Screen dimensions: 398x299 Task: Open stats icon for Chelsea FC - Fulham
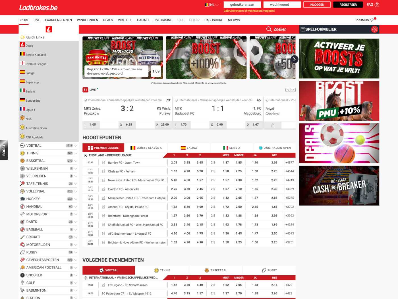point(103,171)
